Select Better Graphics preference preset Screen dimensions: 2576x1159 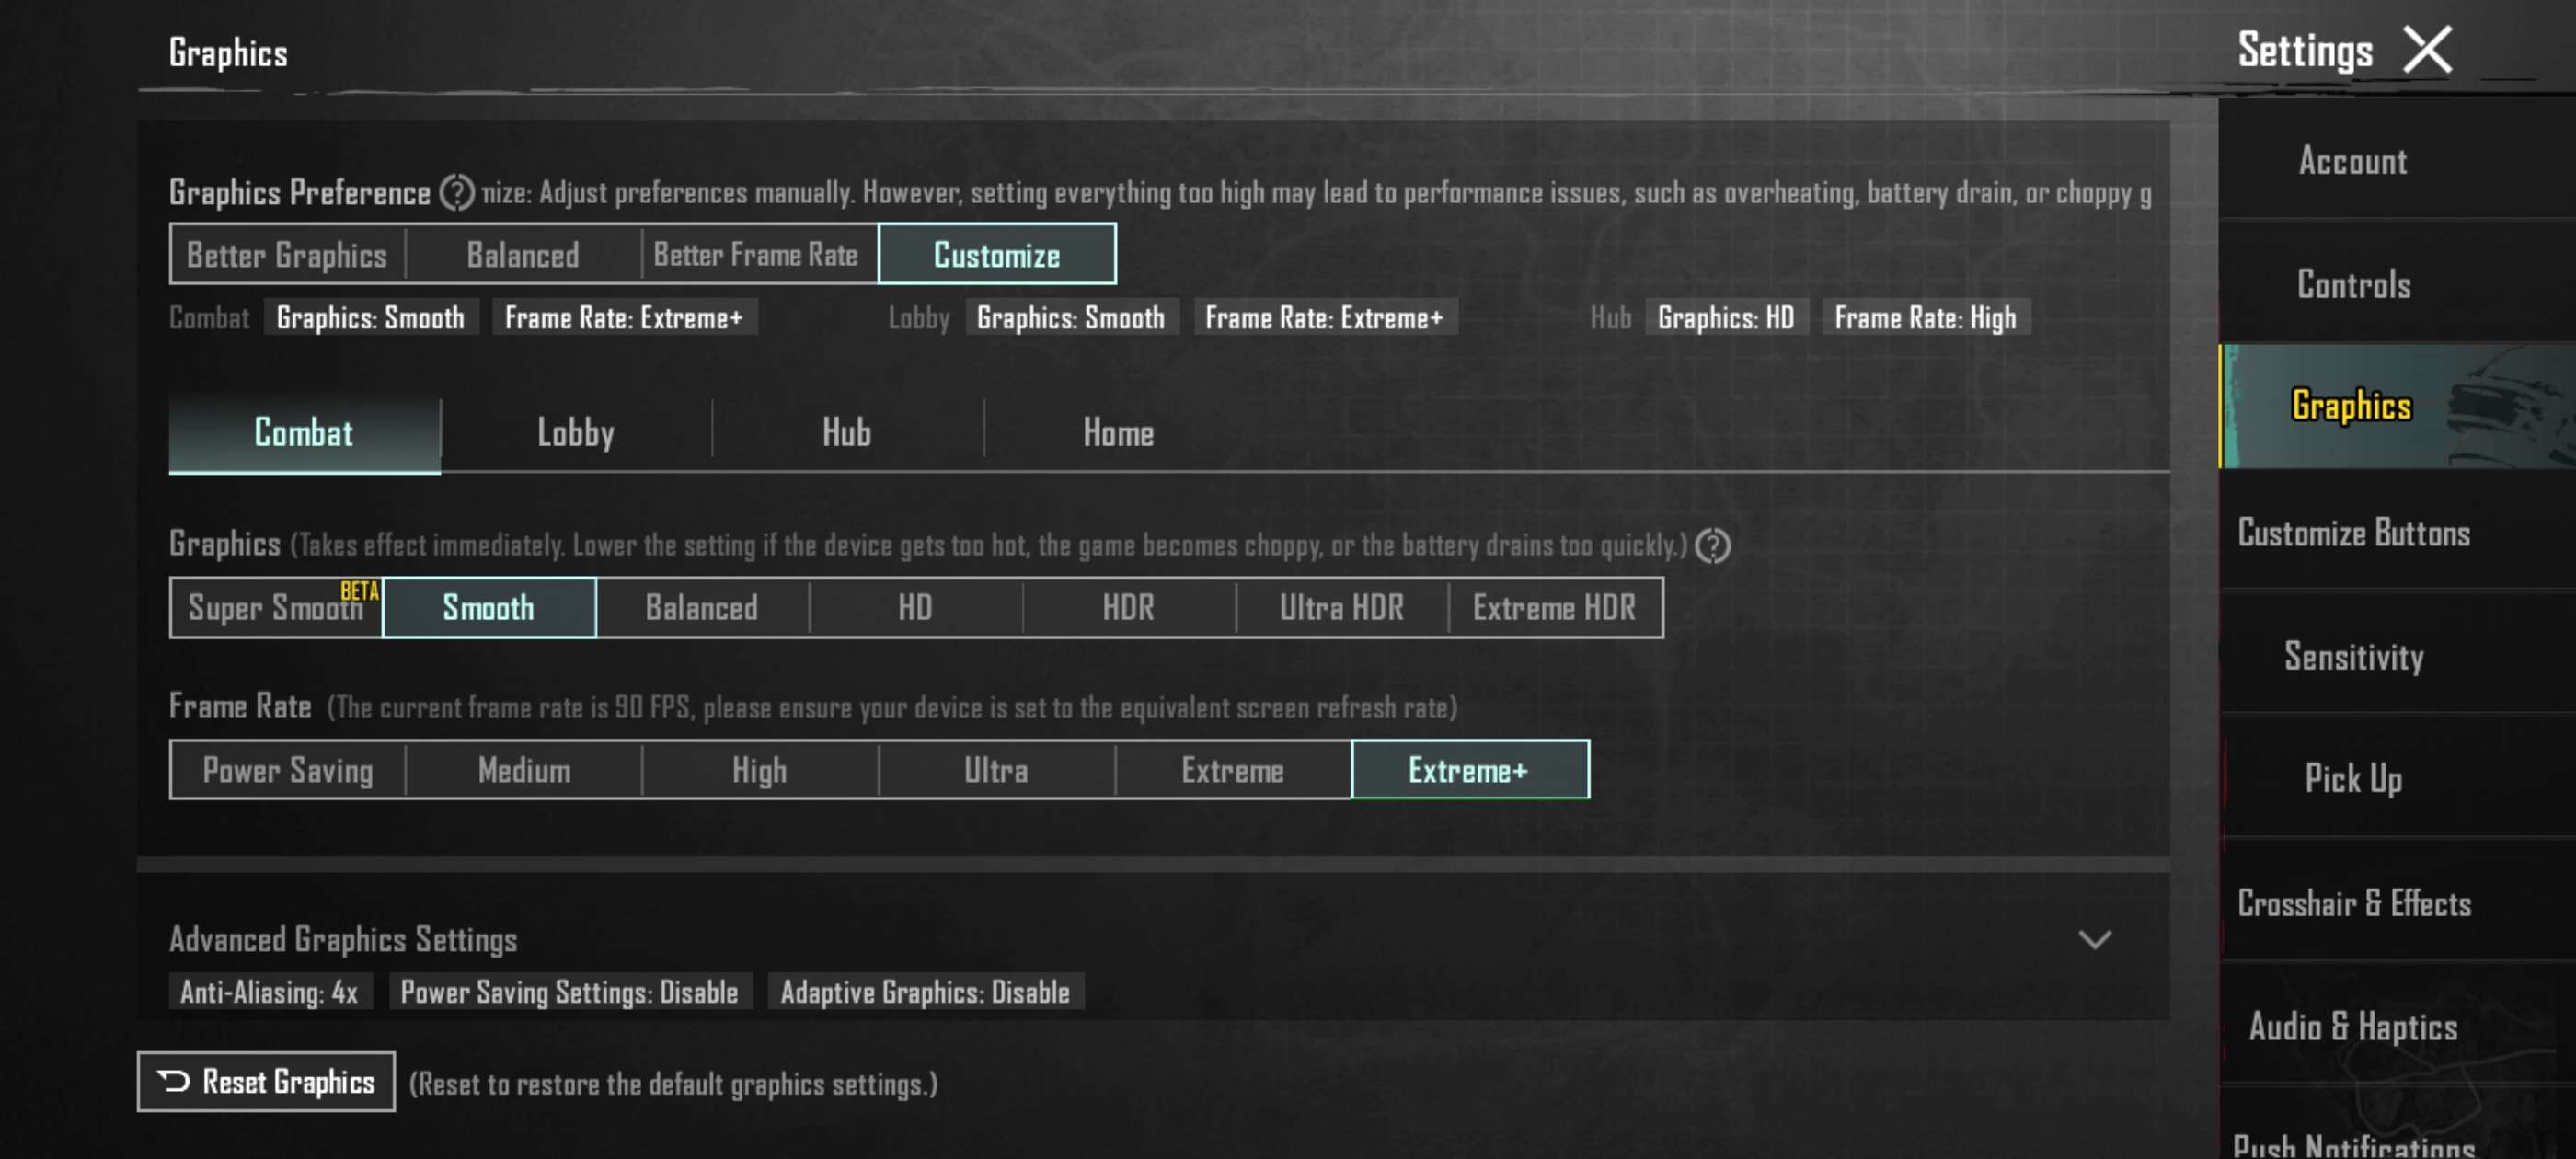(287, 255)
